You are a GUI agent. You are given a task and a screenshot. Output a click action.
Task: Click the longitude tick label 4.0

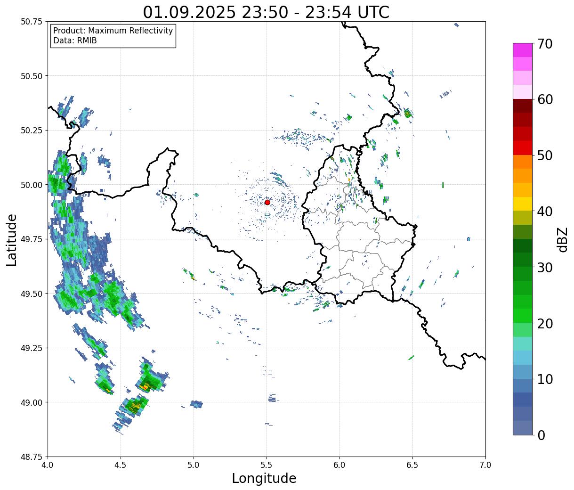click(48, 465)
